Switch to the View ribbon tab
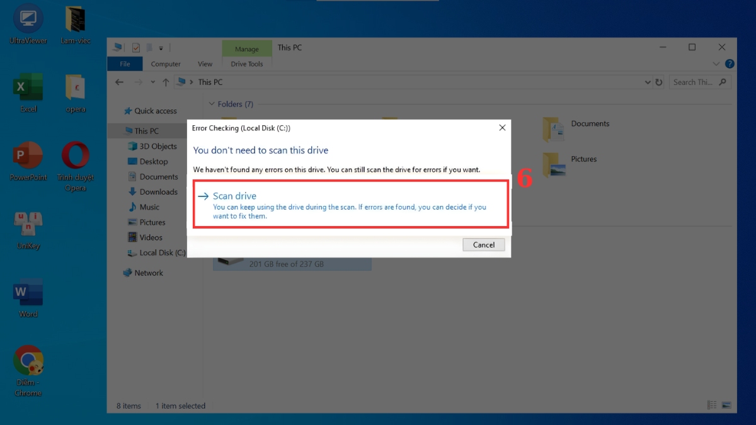This screenshot has width=756, height=425. point(205,64)
